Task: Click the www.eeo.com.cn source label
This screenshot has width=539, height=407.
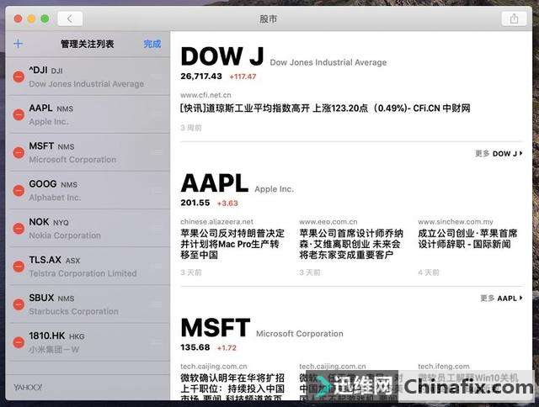Action: pyautogui.click(x=328, y=222)
